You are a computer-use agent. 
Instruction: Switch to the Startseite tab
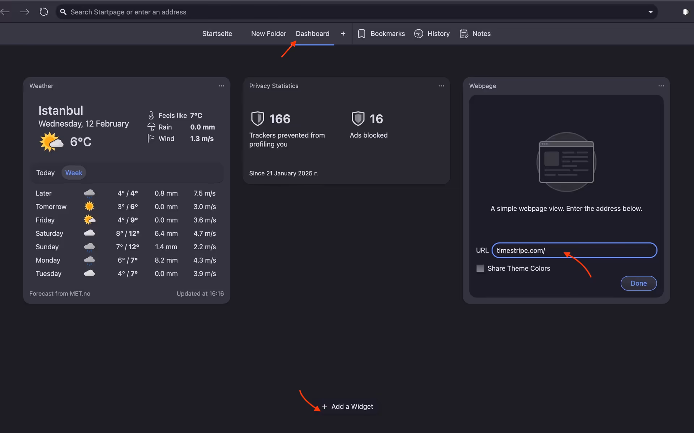pyautogui.click(x=217, y=34)
